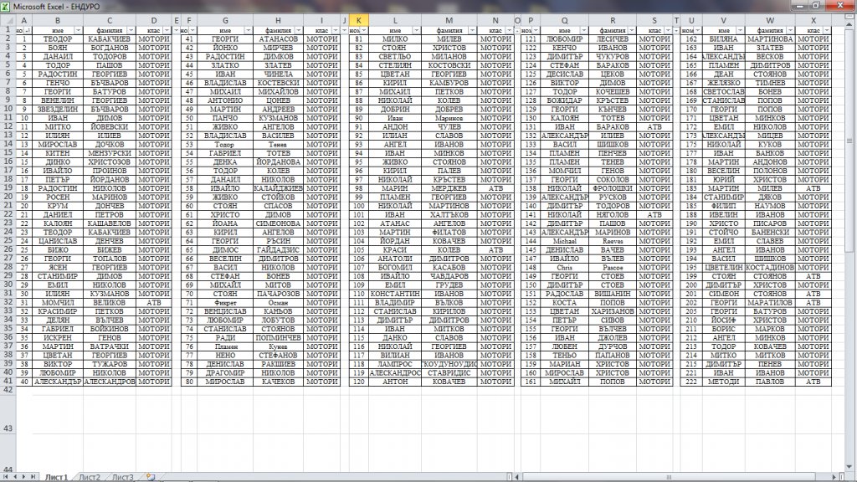Click horizontal scrollbar left arrow
Viewport: 857px width, 482px height.
517,477
